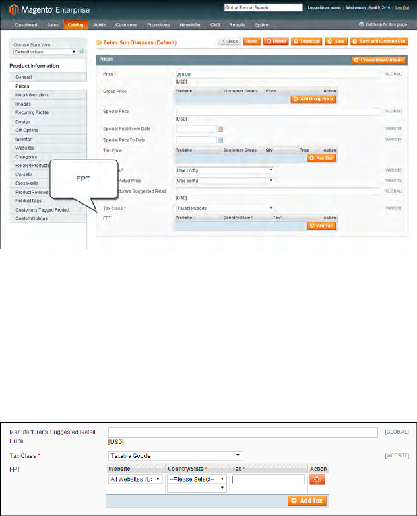Open the Display Actual Price dropdown
Screen dimensions: 417x516
[x=224, y=181]
